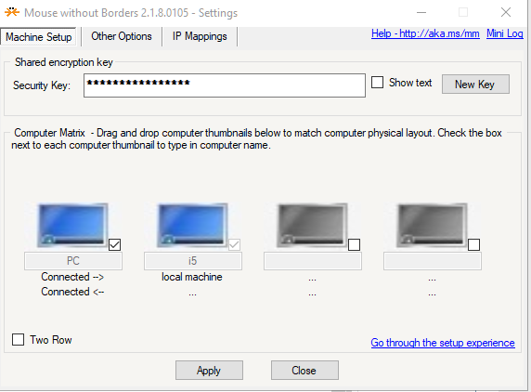This screenshot has width=531, height=392.
Task: Click the Apply button
Action: click(209, 370)
